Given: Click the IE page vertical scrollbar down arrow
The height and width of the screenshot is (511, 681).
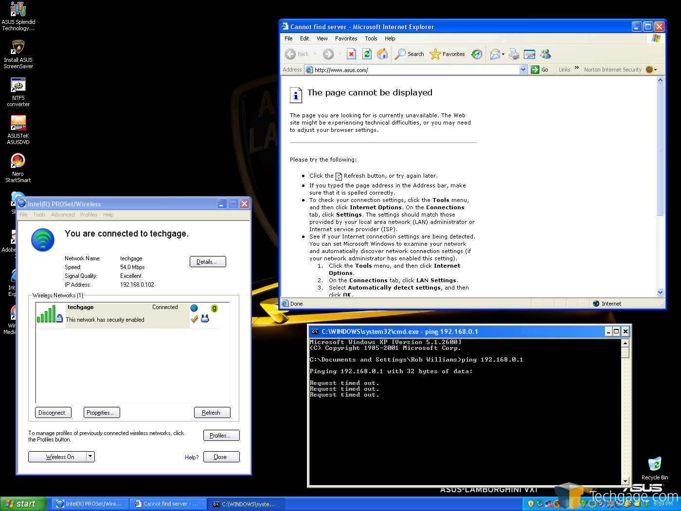Looking at the screenshot, I should click(x=660, y=292).
